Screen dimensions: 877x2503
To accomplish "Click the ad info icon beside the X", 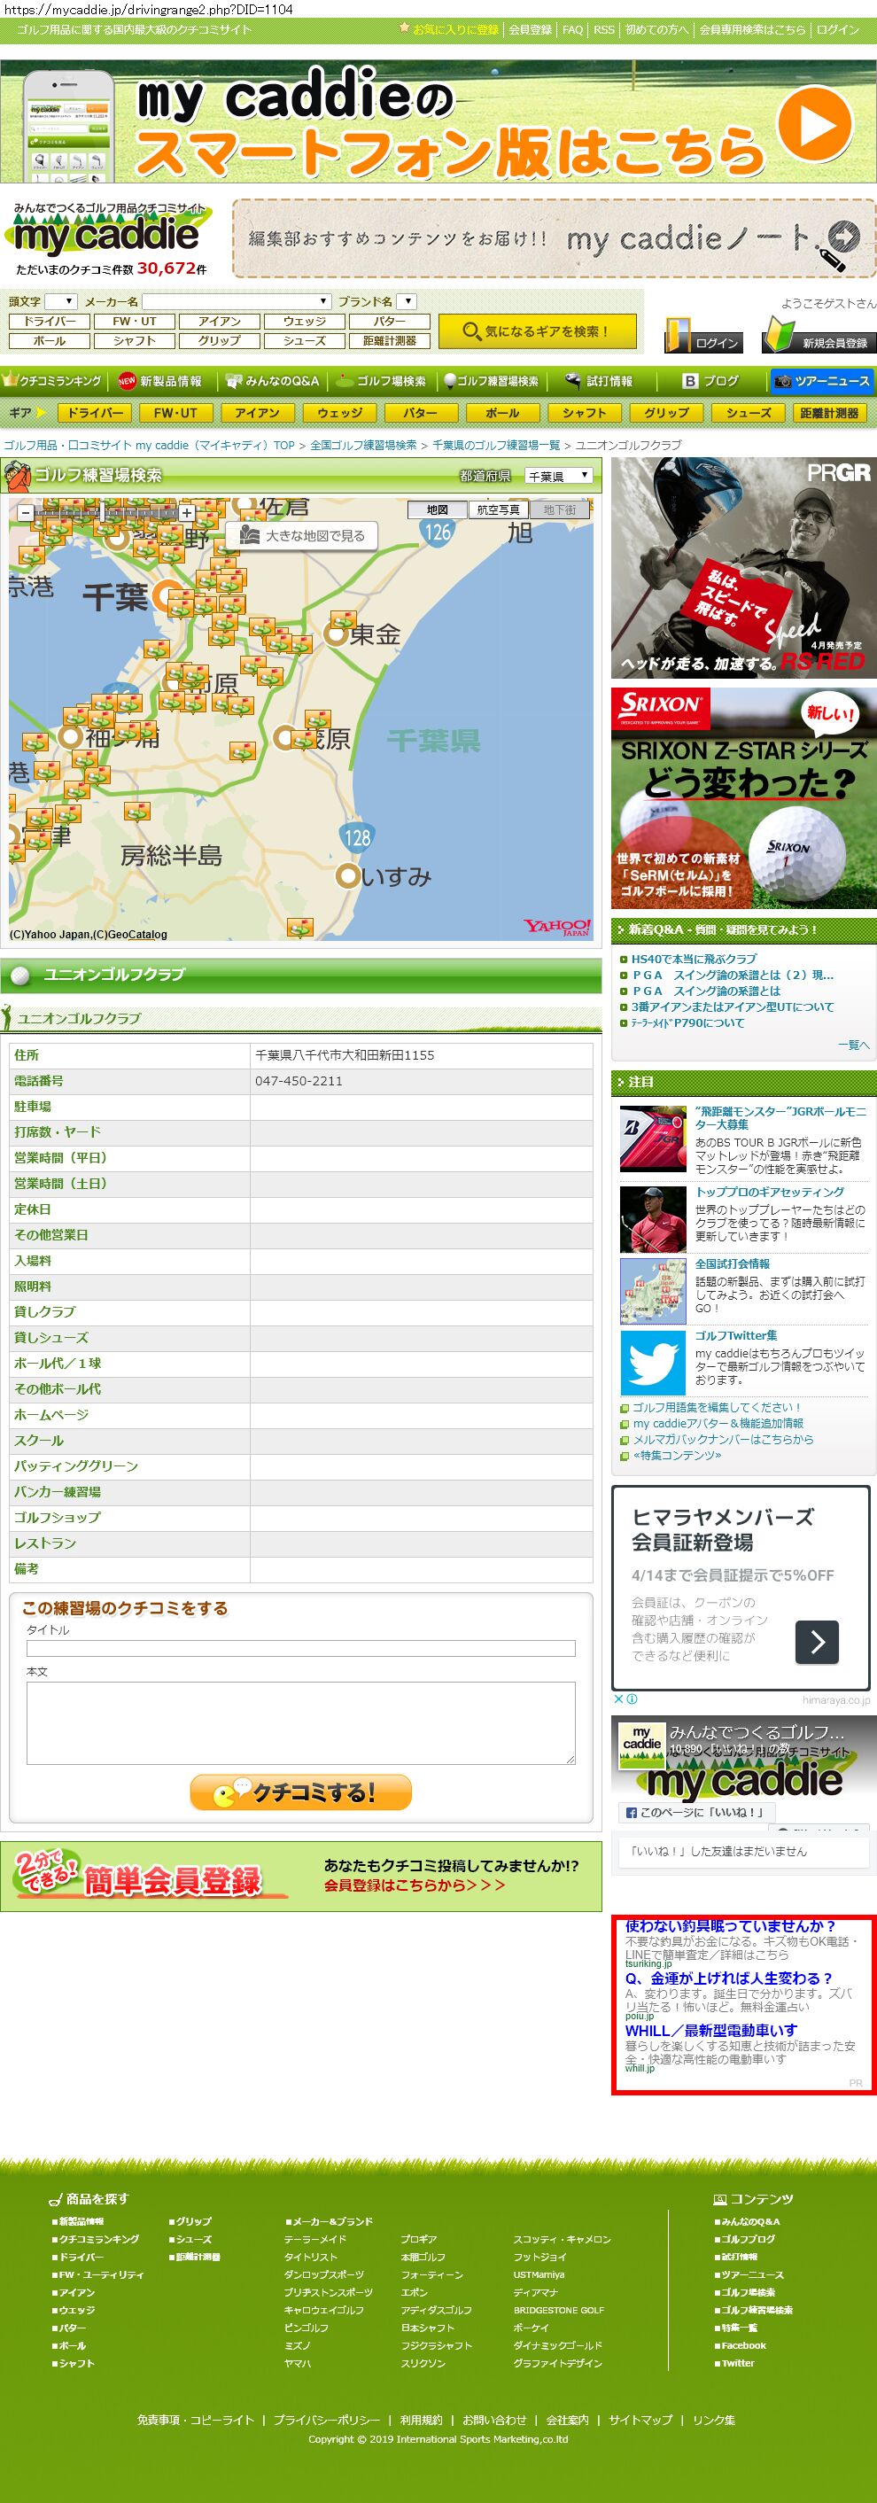I will click(x=632, y=1699).
